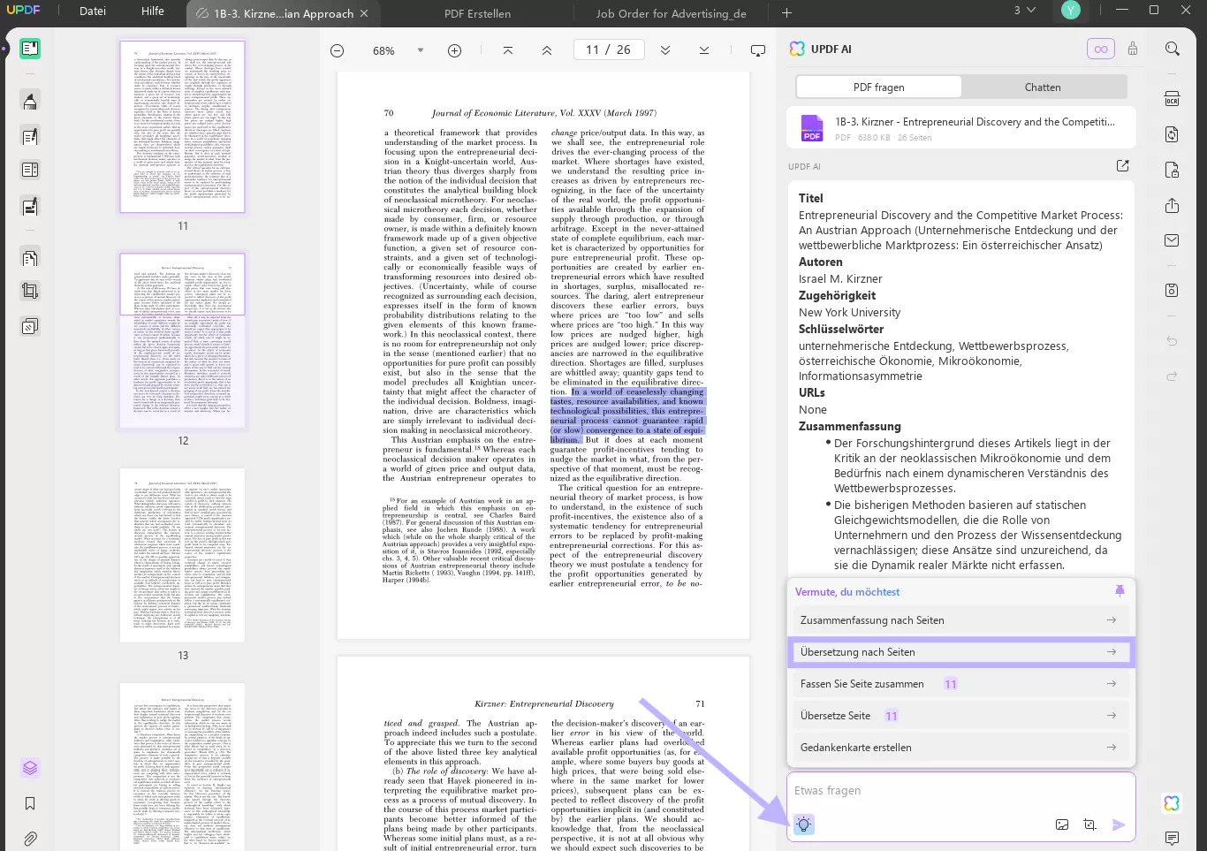The height and width of the screenshot is (851, 1207).
Task: Click the search magnifier icon
Action: tap(1172, 49)
